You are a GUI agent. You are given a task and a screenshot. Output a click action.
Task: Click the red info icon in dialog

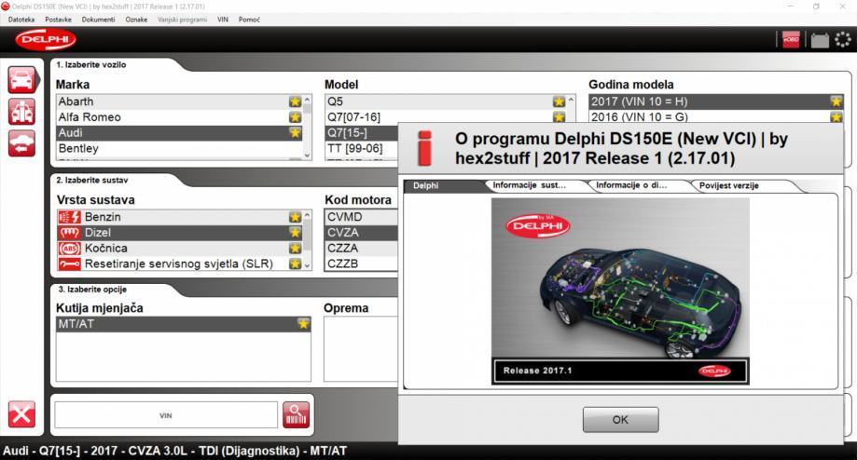click(424, 148)
